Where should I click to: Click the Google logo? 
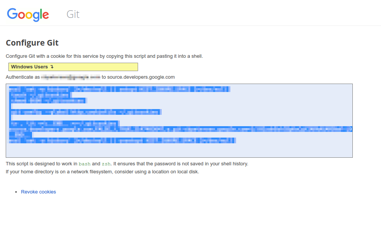pos(28,14)
